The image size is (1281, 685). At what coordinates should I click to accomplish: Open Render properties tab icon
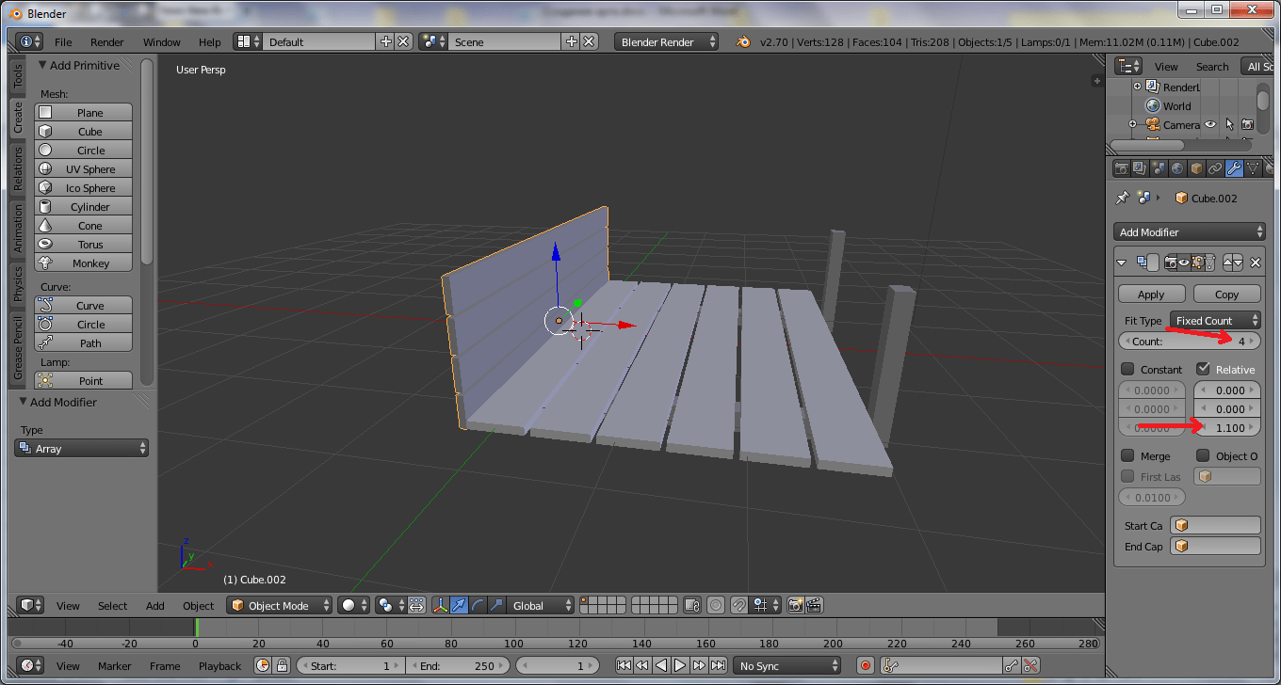click(1122, 168)
